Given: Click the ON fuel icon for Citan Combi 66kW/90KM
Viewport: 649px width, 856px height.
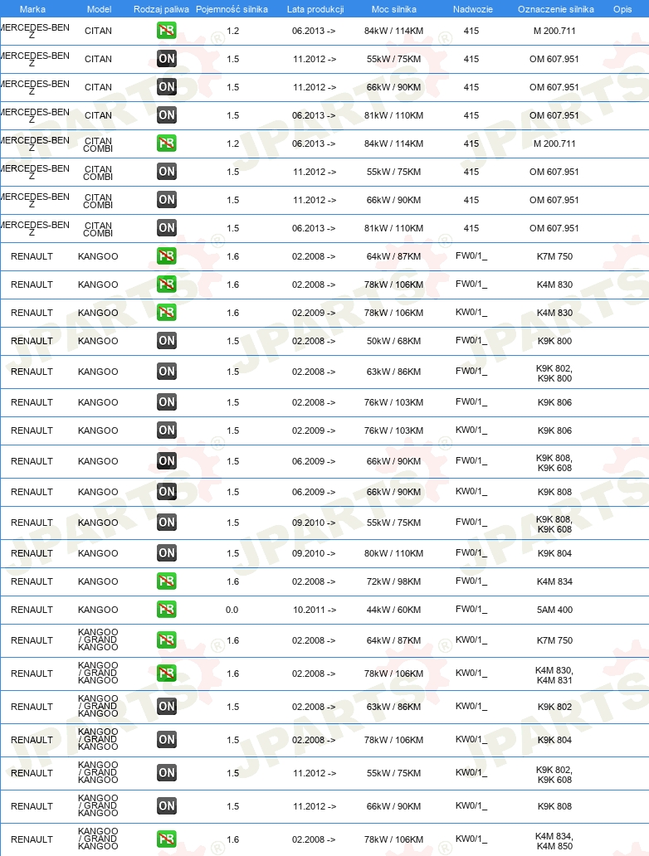Looking at the screenshot, I should point(167,200).
